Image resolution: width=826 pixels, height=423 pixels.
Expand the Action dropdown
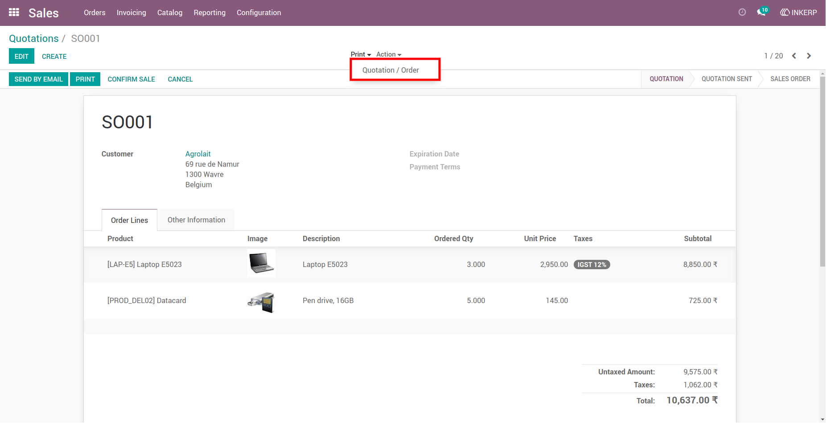tap(389, 54)
